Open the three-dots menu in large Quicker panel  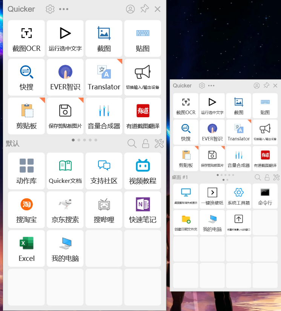pyautogui.click(x=64, y=9)
